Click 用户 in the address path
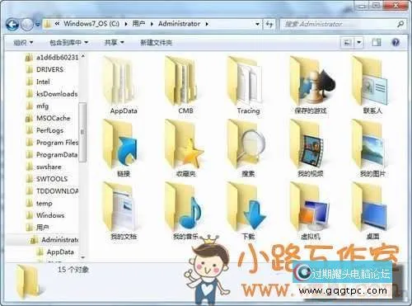The image size is (412, 306). tap(138, 24)
